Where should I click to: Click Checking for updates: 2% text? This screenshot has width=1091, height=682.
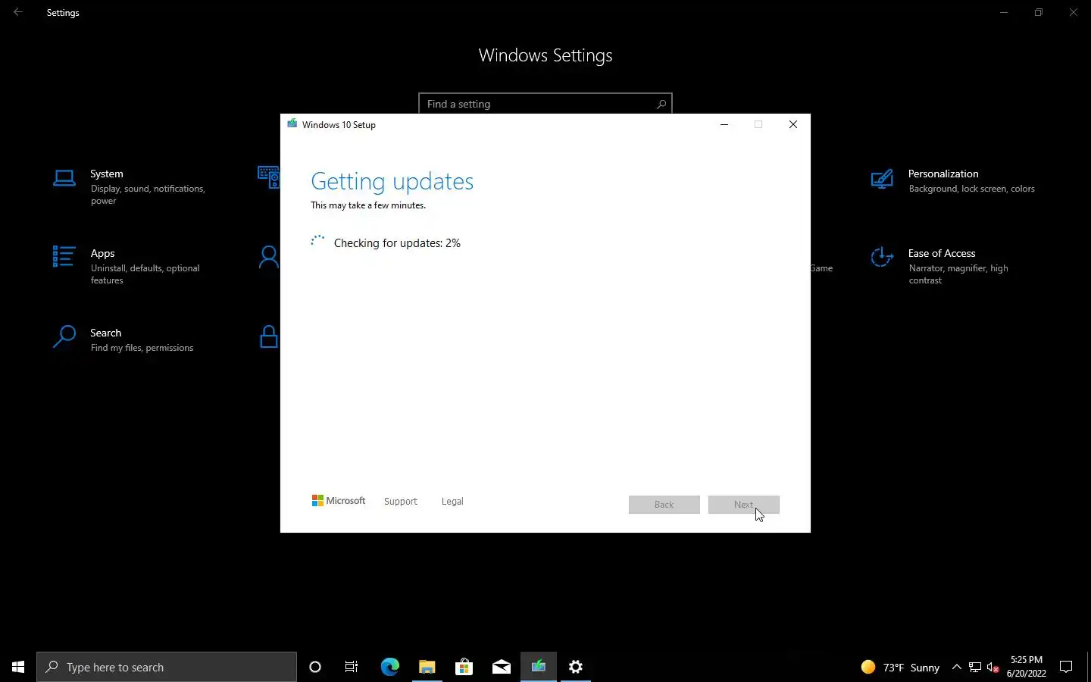(x=397, y=243)
